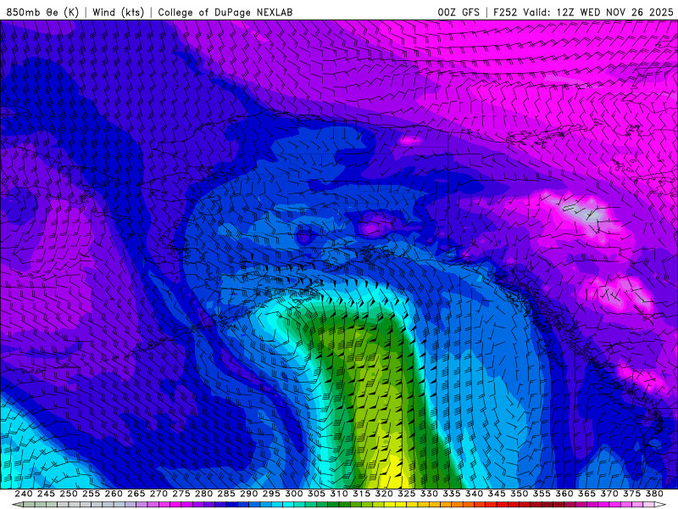Screen dimensions: 678x509
Task: Click the 330 color scale label
Action: pyautogui.click(x=429, y=494)
